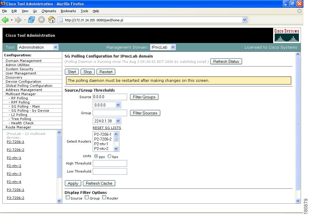Click the Filter Sources button

145,113
